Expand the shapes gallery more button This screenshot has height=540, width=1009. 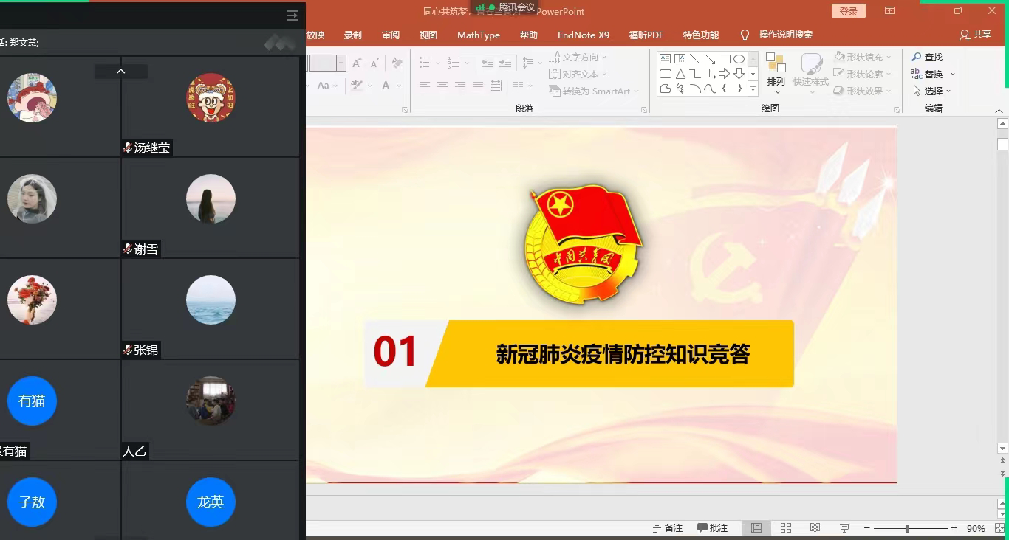coord(753,89)
